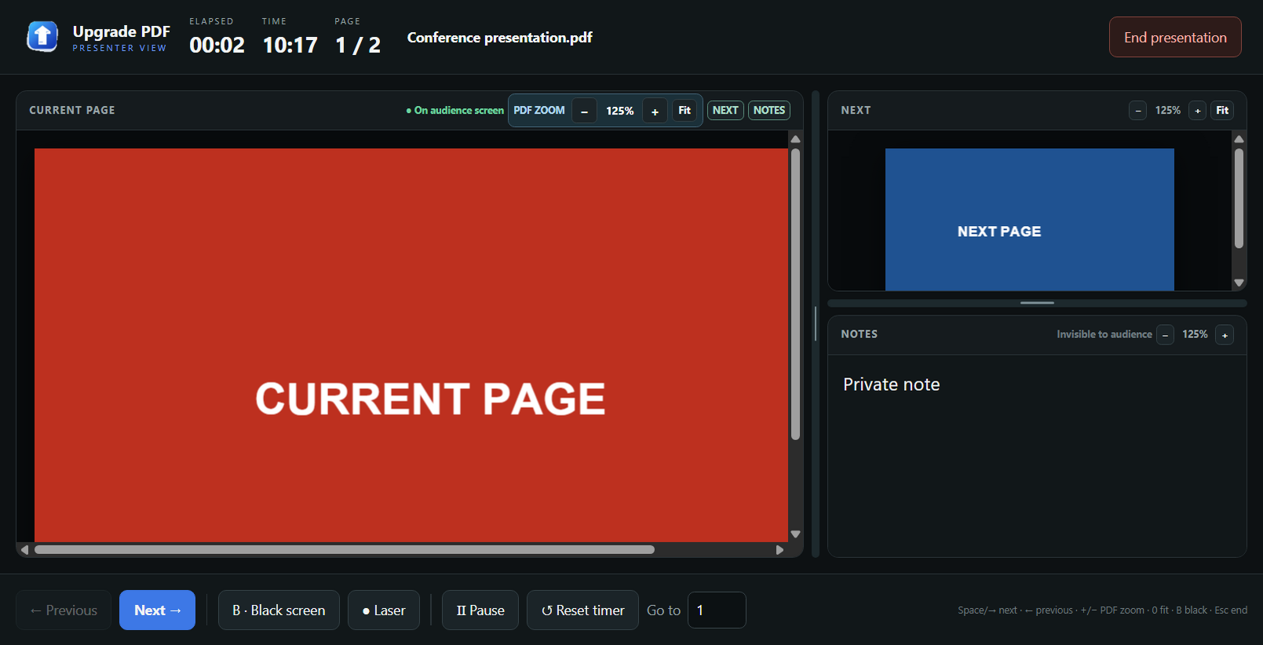The height and width of the screenshot is (645, 1263).
Task: Click the splitter handle between Next and Notes
Action: tap(1037, 303)
